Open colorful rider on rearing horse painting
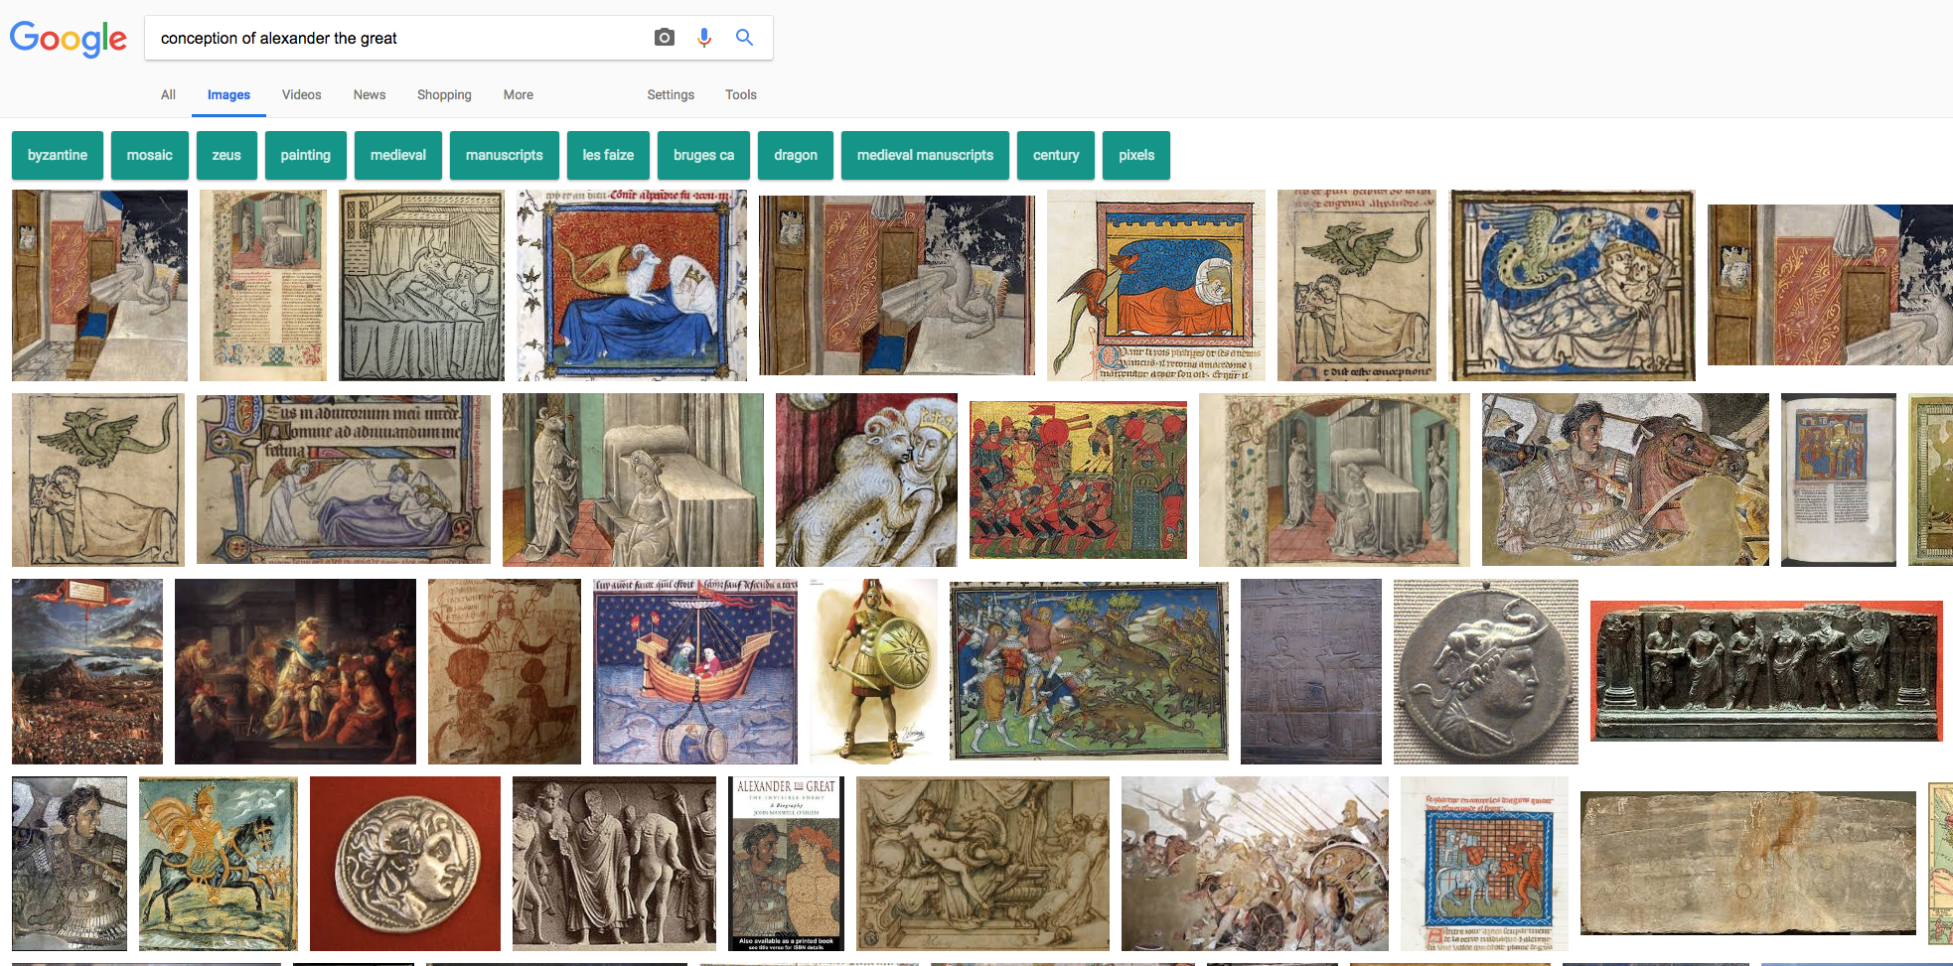 coord(219,864)
